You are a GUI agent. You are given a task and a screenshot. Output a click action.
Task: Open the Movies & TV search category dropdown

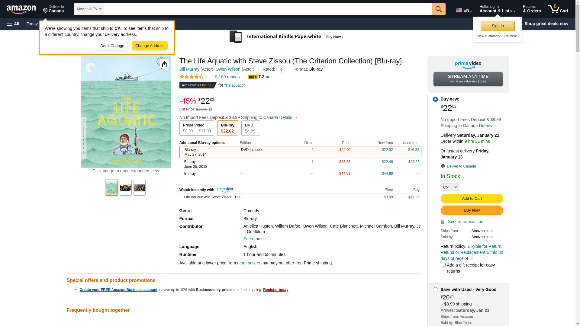point(89,9)
